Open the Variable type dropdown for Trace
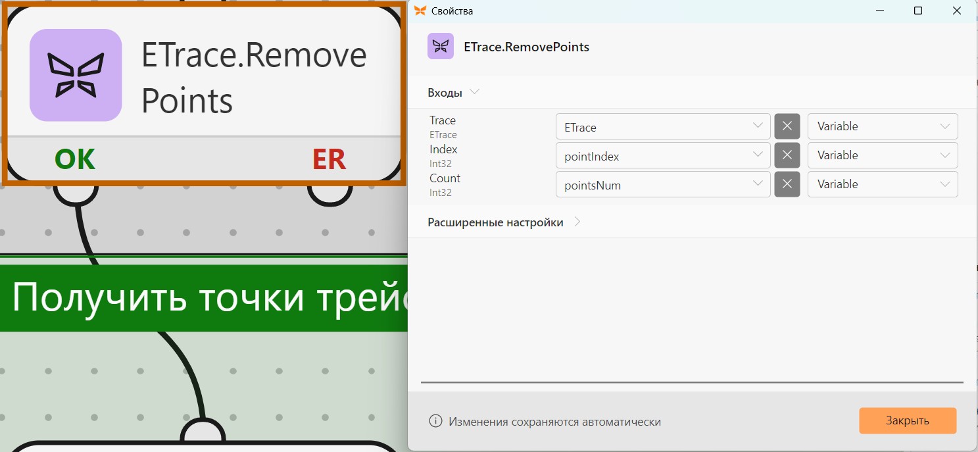The image size is (978, 452). pos(883,126)
